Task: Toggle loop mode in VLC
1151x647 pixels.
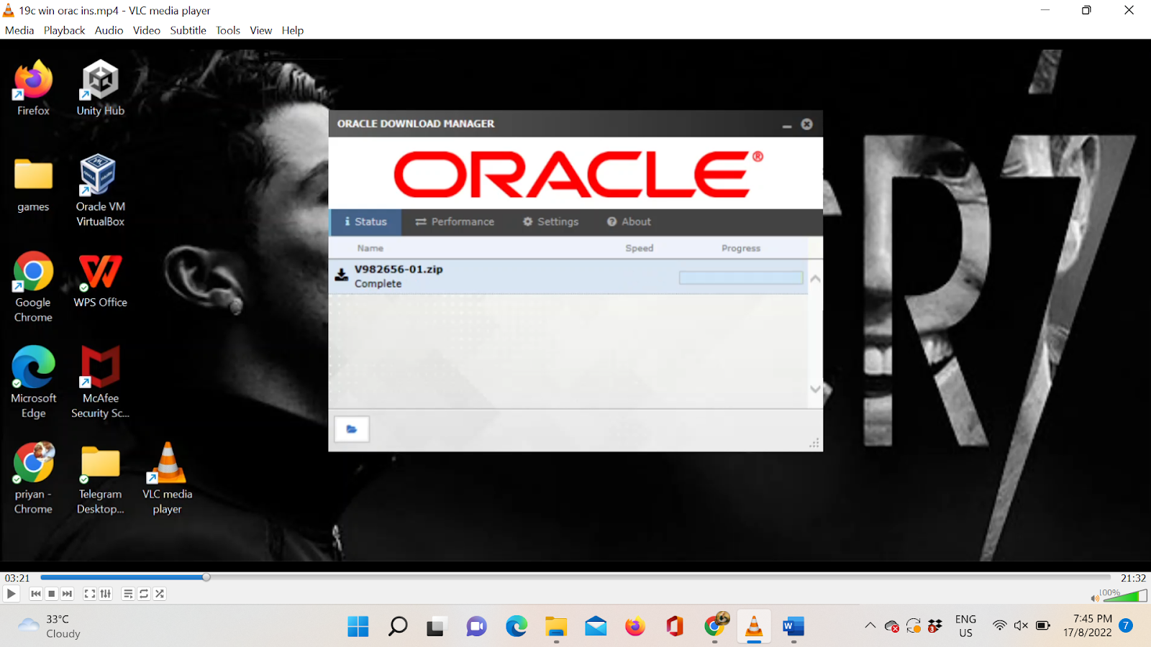Action: coord(144,594)
